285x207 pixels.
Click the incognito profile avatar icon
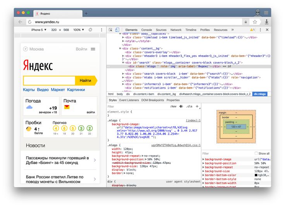(x=258, y=13)
